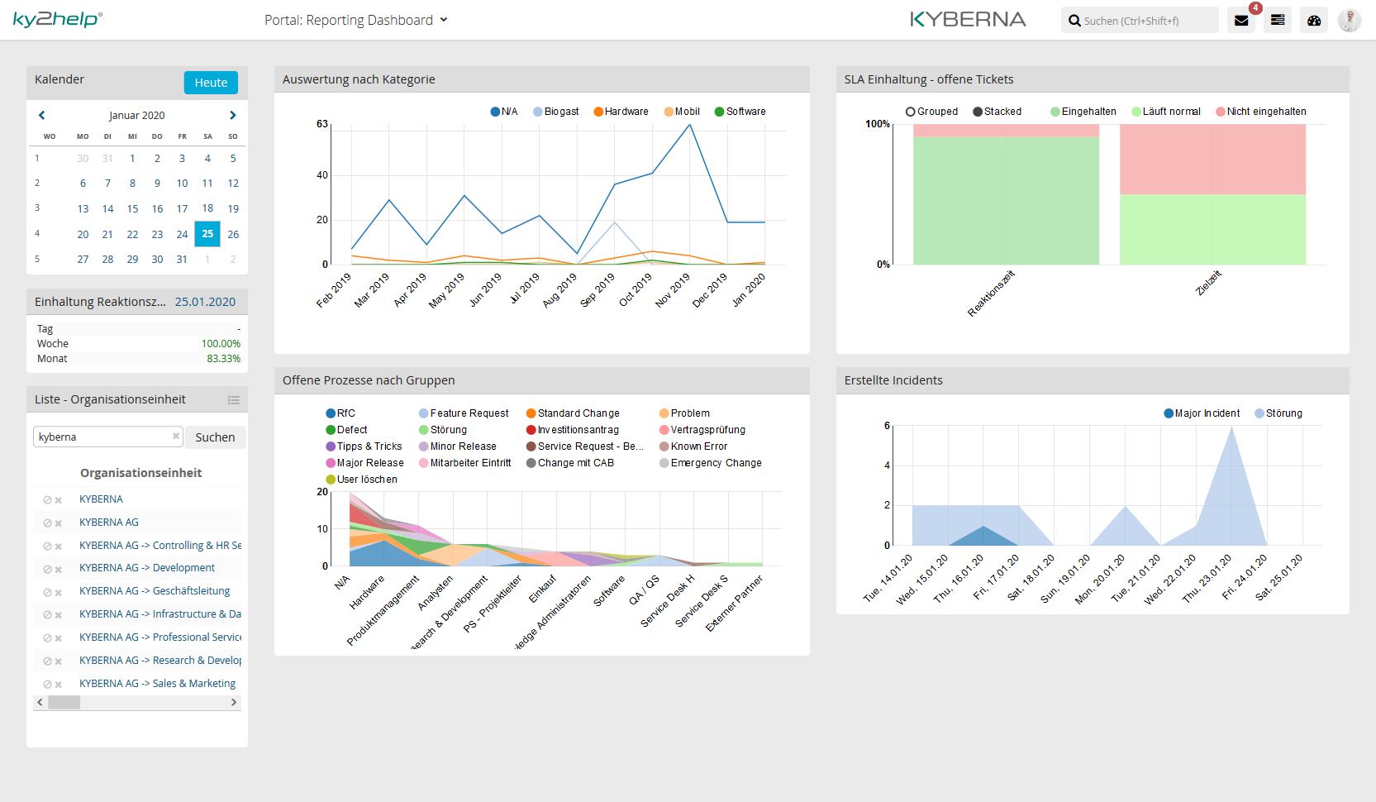Screen dimensions: 1376x802
Task: Remove KYBERNA AG using its x icon
Action: pos(59,522)
